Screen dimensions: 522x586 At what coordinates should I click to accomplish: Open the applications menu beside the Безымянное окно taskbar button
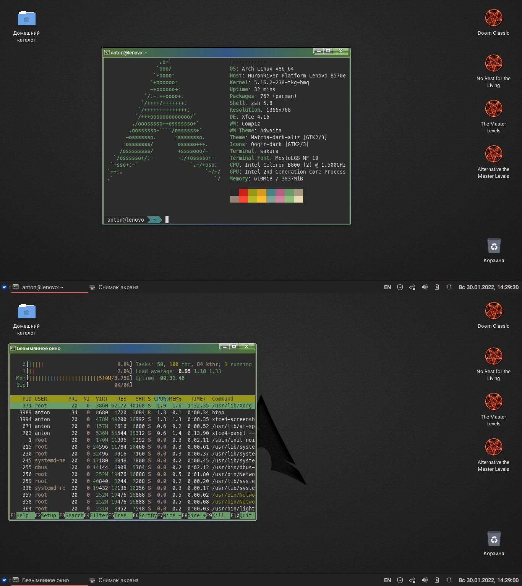[x=4, y=580]
